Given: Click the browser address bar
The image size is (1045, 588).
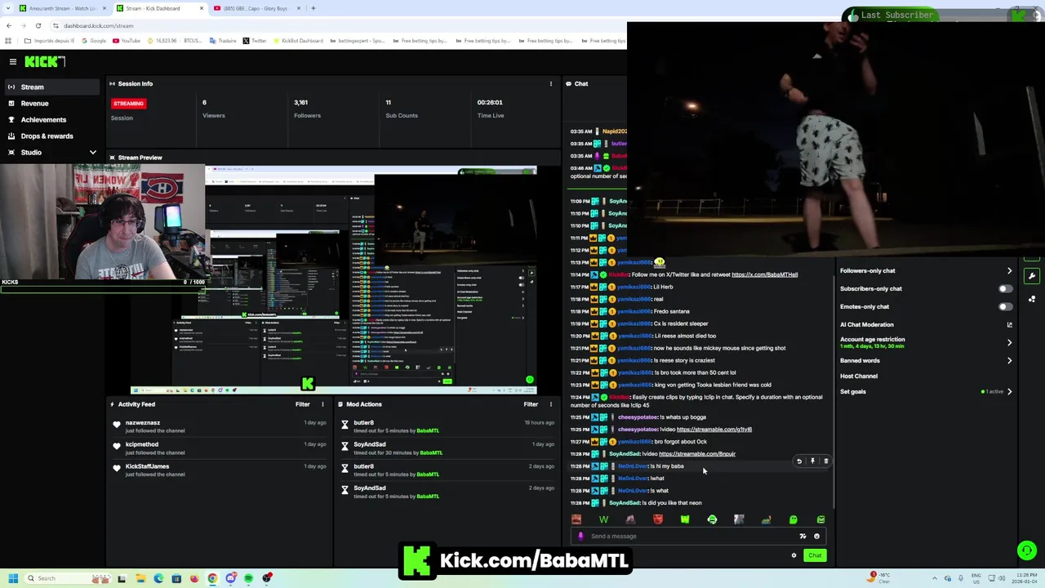Looking at the screenshot, I should tap(327, 25).
